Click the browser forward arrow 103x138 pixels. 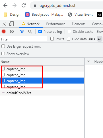pos(15,5)
